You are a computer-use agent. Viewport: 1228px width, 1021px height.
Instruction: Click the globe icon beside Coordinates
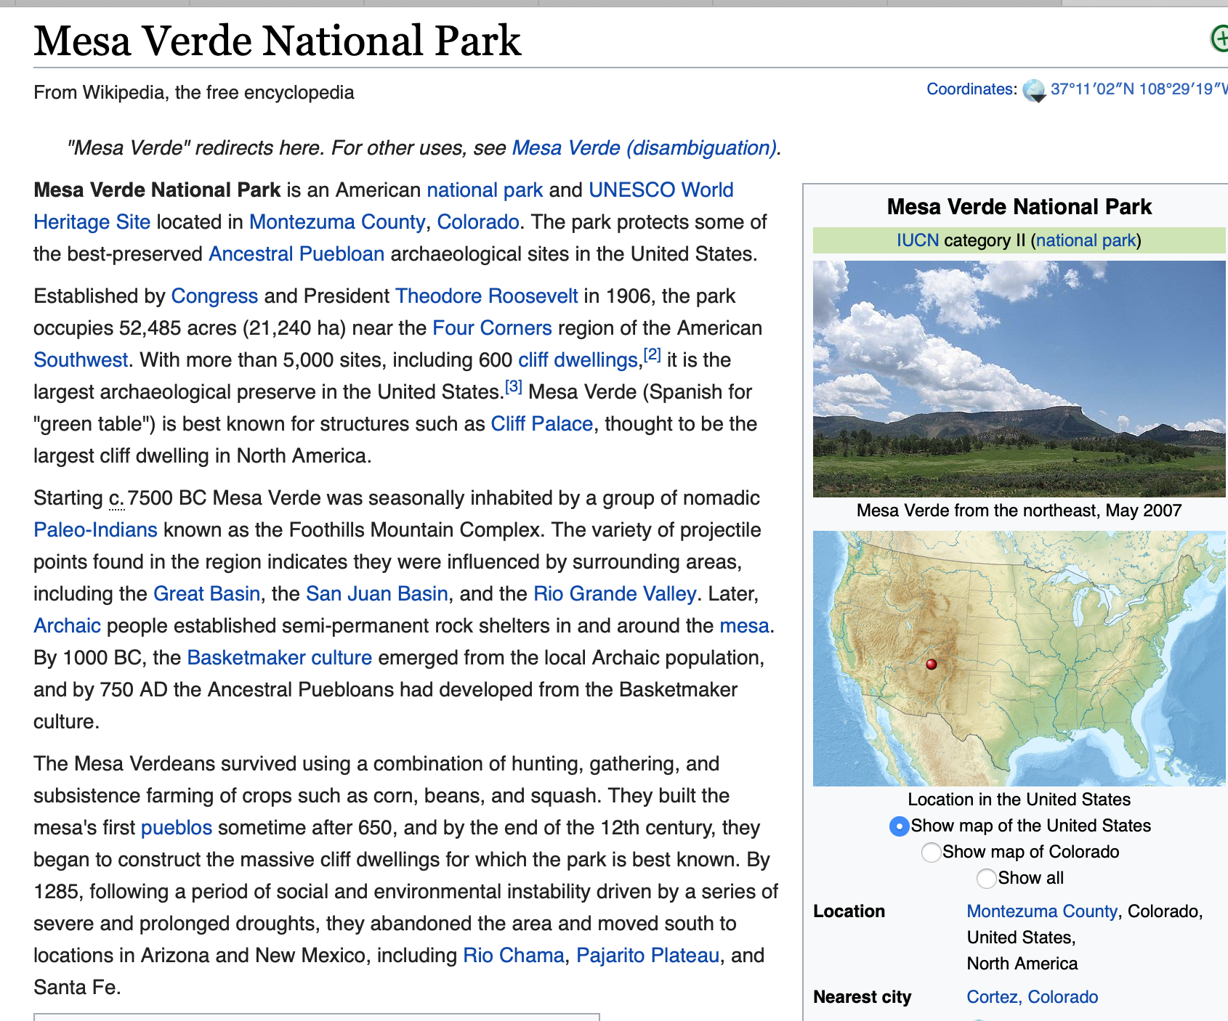1033,90
